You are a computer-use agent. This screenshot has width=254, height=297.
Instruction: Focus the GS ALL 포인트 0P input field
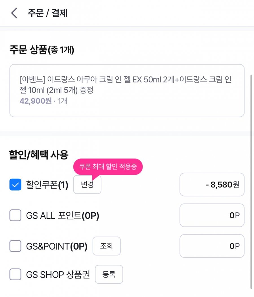[212, 215]
